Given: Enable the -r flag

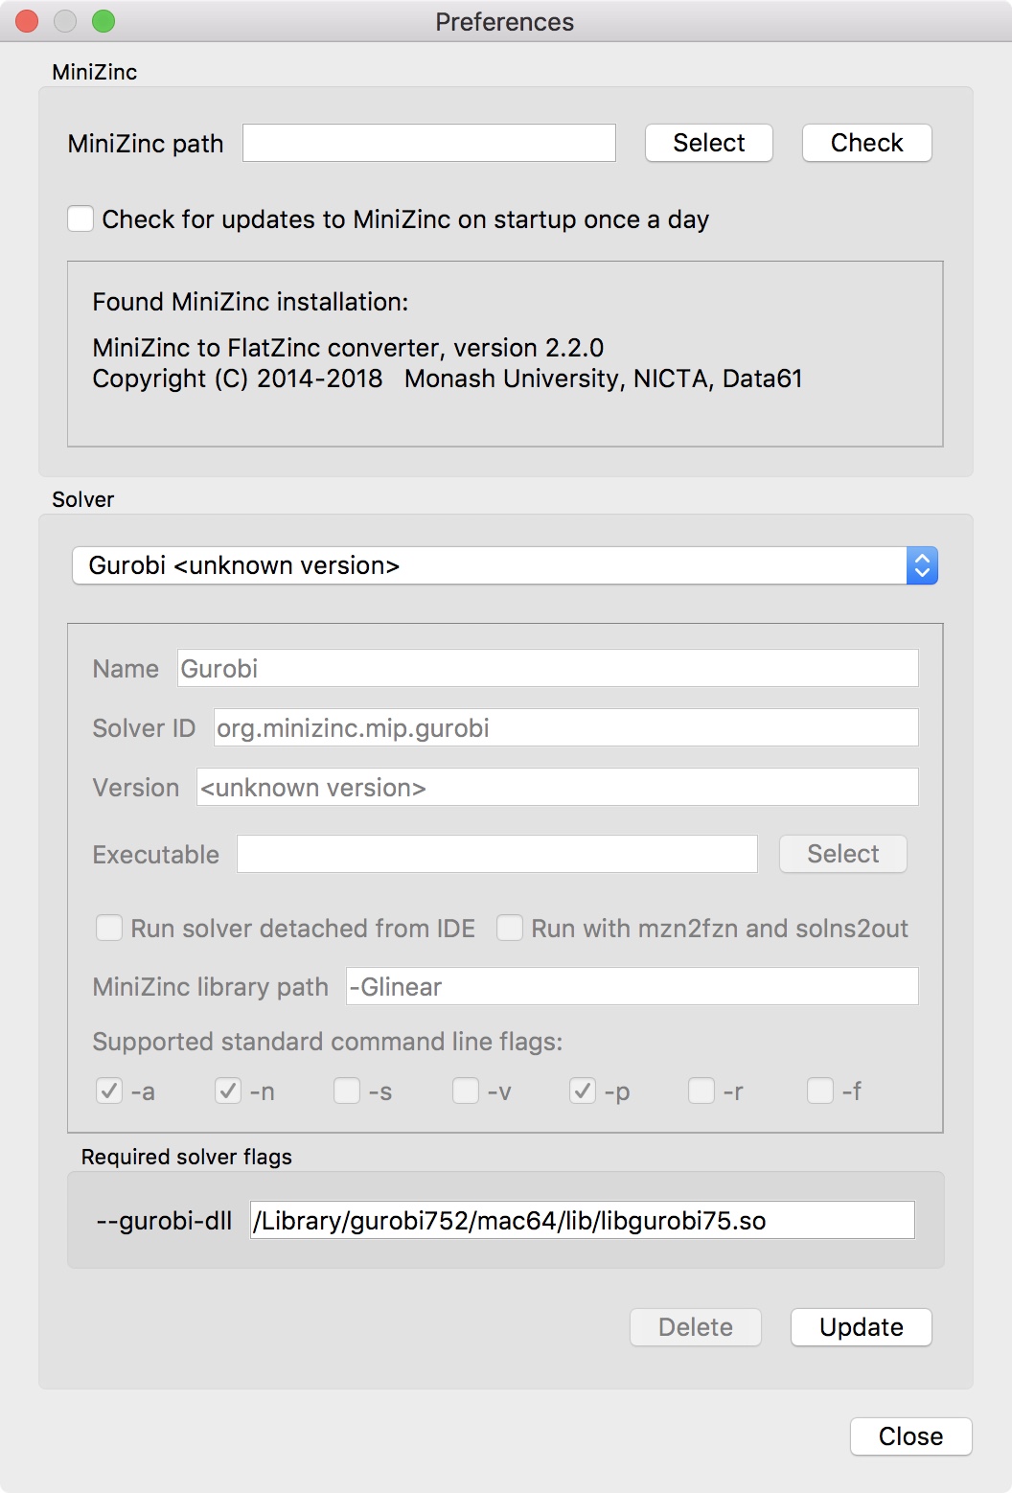Looking at the screenshot, I should 700,1091.
